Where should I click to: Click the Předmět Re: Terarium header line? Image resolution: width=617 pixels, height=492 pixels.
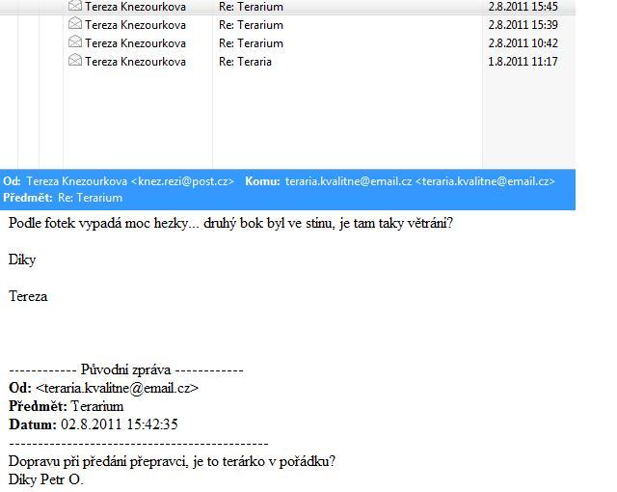(64, 198)
